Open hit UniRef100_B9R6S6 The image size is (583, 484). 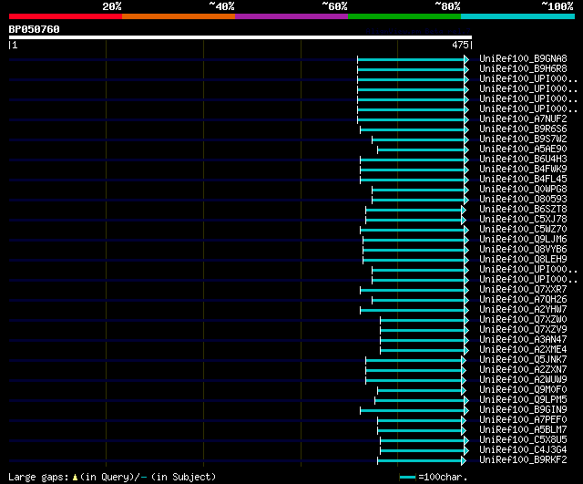(523, 129)
